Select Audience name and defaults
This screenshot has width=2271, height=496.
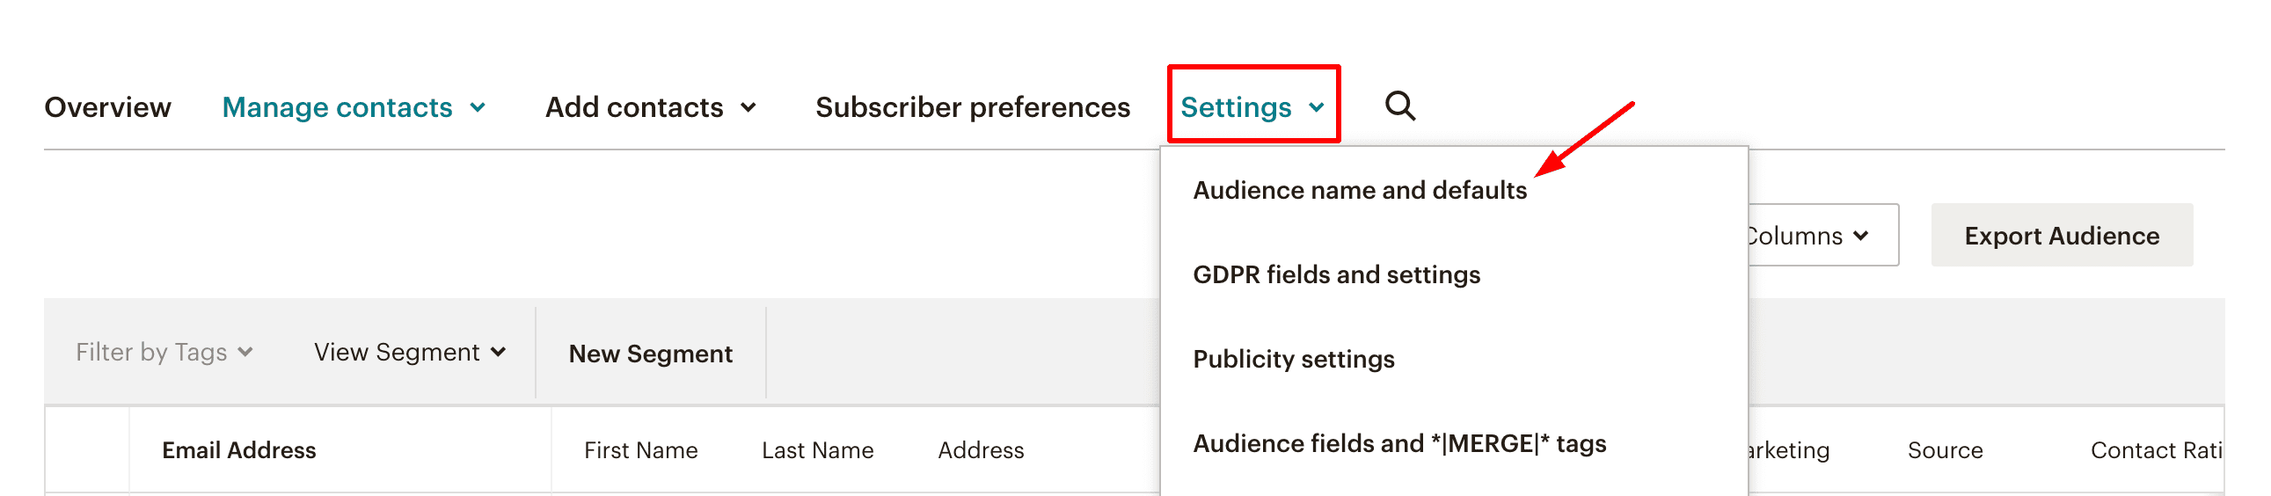tap(1360, 190)
